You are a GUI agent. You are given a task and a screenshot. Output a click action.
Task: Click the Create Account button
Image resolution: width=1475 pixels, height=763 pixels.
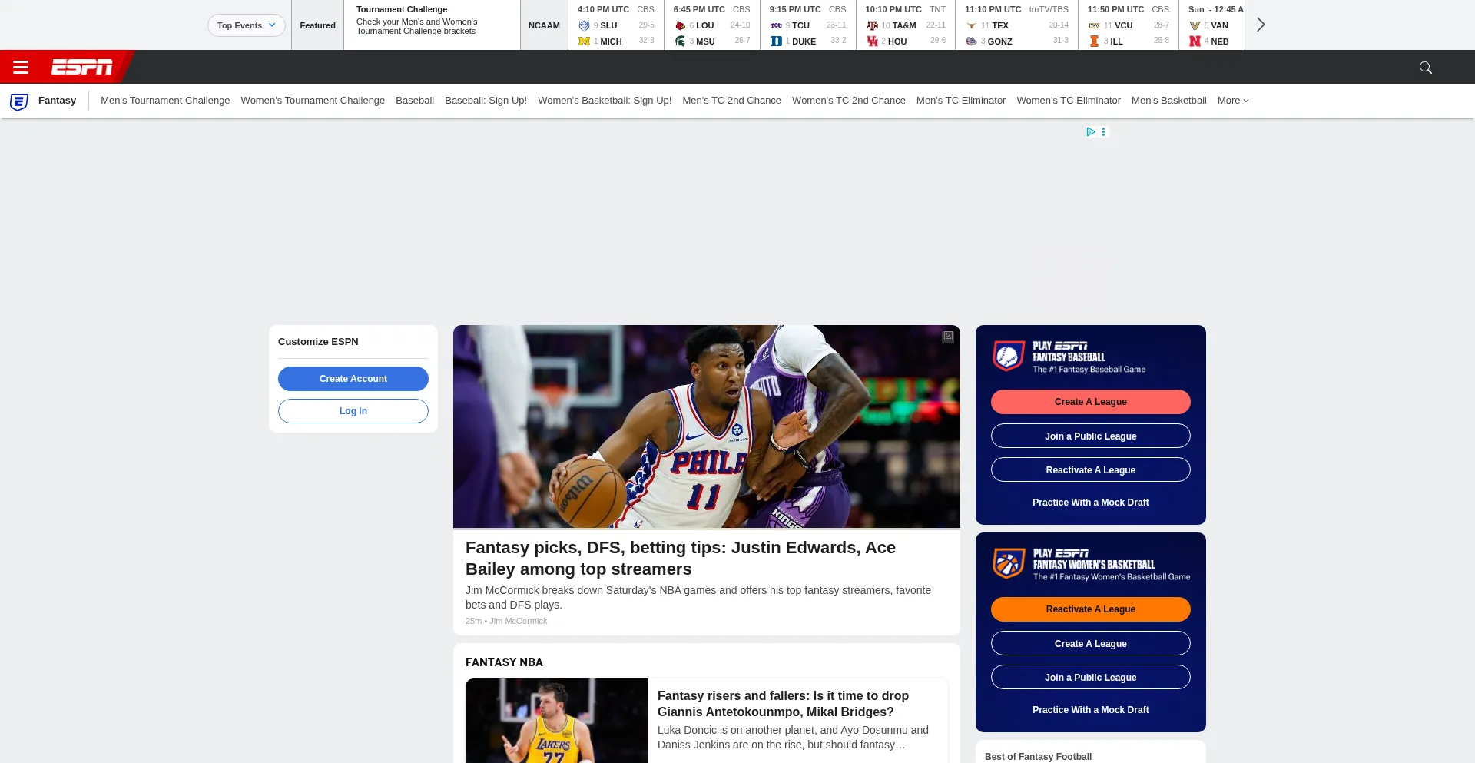(x=353, y=379)
